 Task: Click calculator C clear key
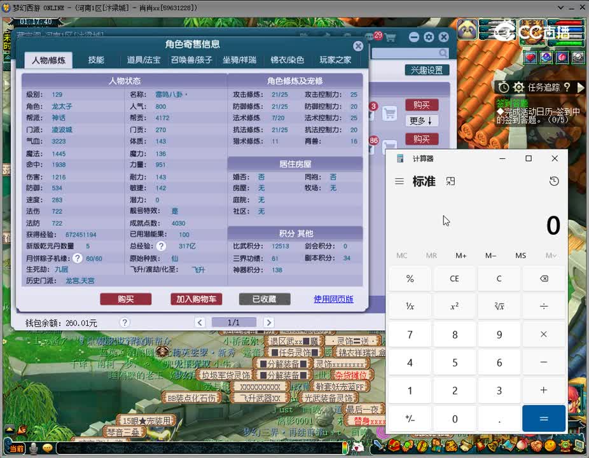coord(499,279)
